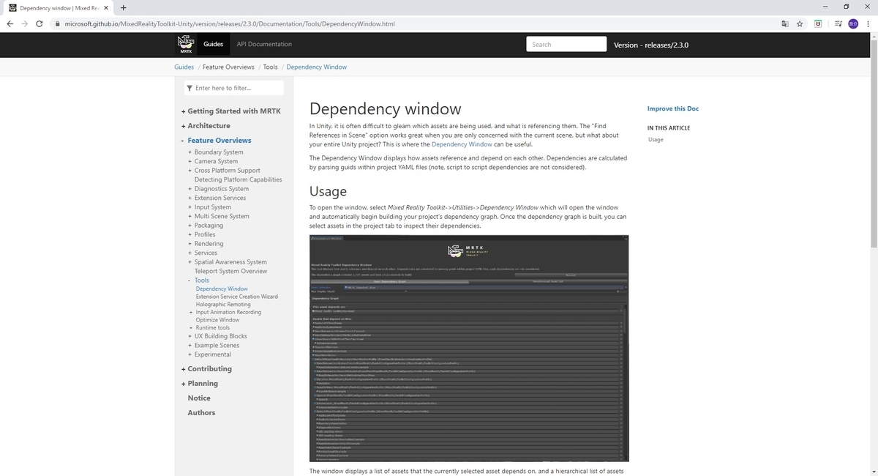Click the browser address bar URL
878x476 pixels.
point(230,23)
